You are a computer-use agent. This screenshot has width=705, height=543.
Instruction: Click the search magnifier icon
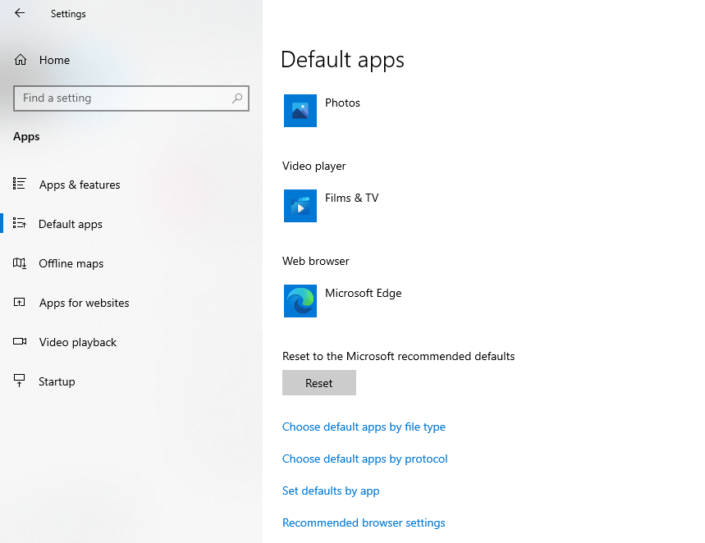[x=237, y=98]
